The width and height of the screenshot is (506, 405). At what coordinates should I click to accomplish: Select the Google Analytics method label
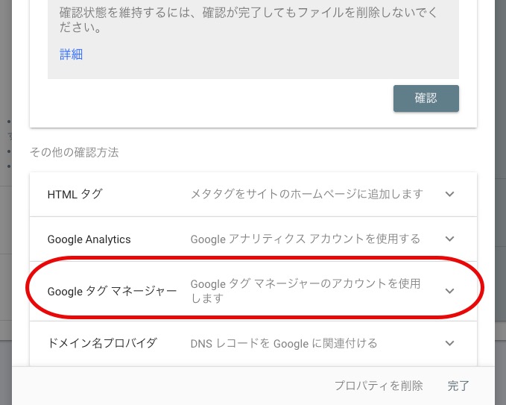click(x=89, y=239)
